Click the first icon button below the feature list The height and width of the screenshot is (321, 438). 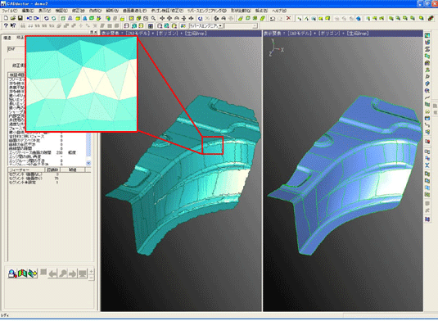tap(12, 274)
